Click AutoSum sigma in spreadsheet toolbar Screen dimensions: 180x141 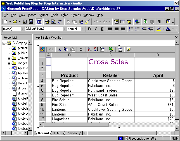(x=81, y=49)
